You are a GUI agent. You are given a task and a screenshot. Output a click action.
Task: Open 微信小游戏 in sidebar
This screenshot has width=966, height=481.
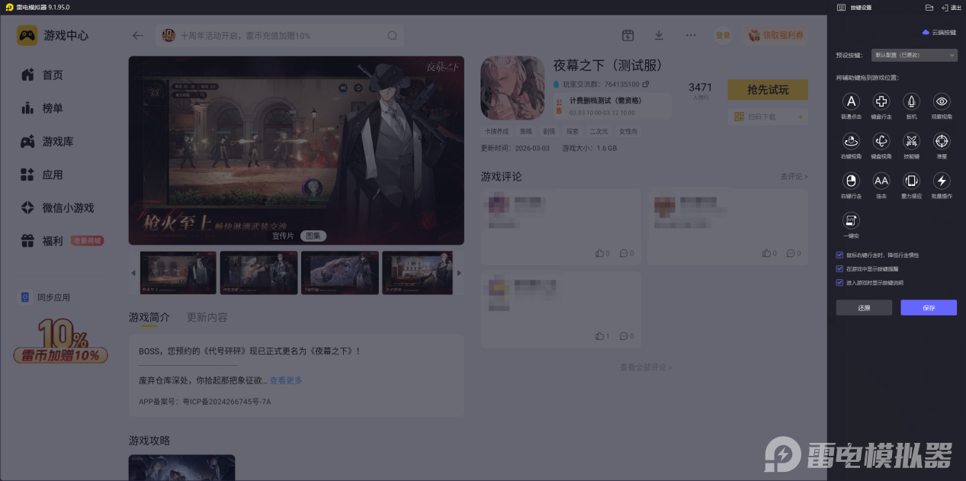57,207
